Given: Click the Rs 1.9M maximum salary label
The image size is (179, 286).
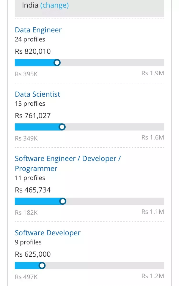Looking at the screenshot, I should pyautogui.click(x=153, y=73).
